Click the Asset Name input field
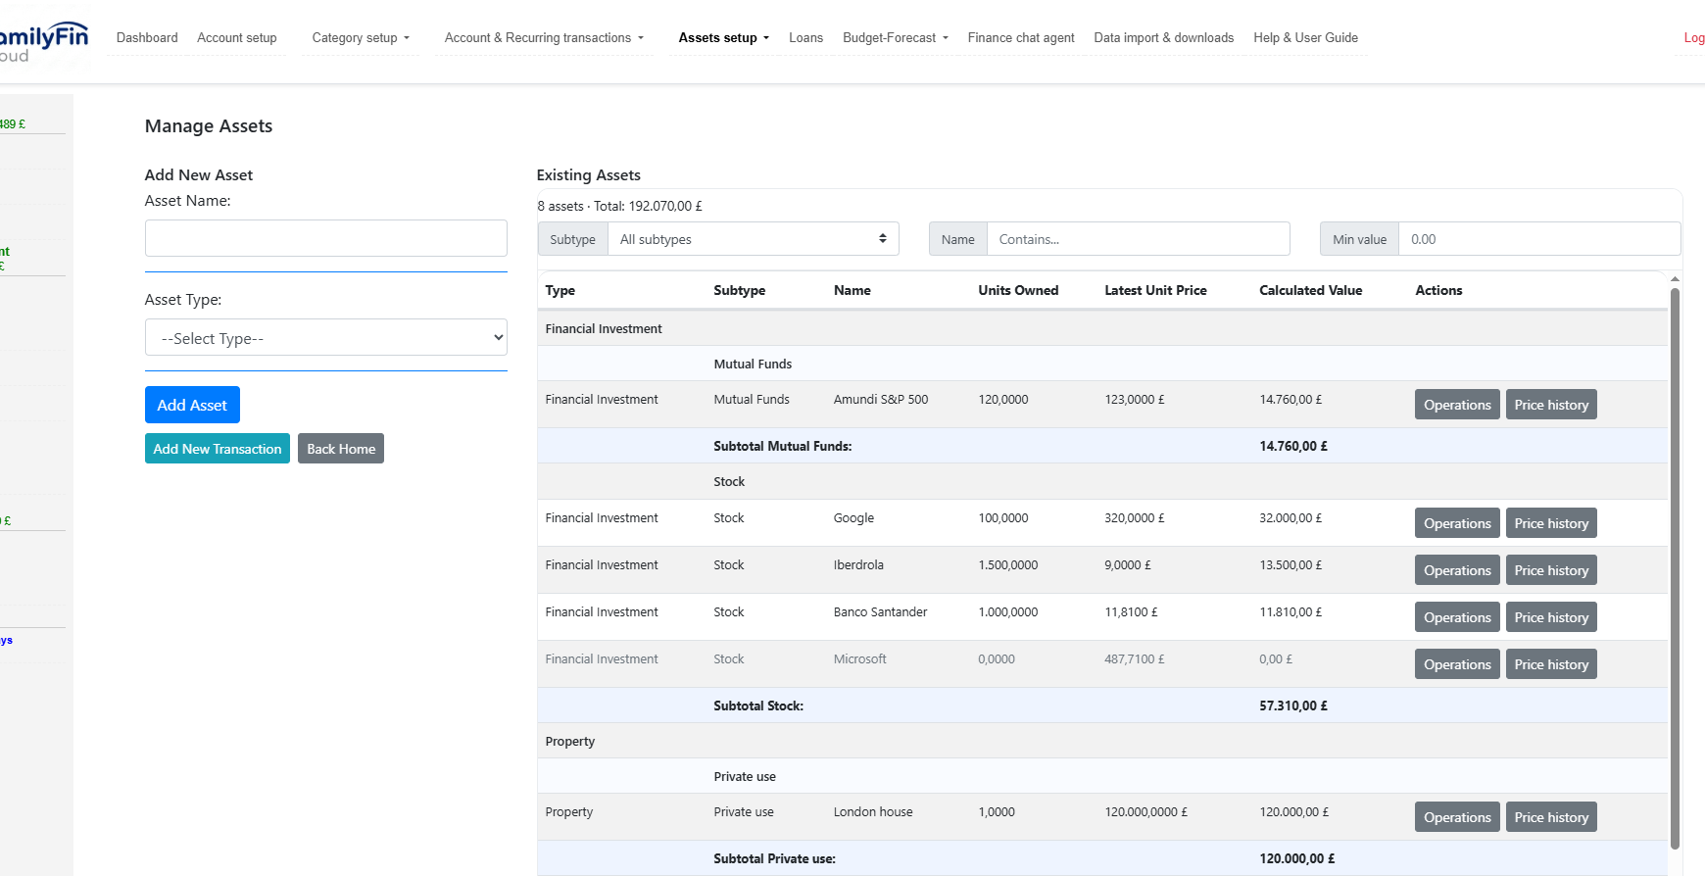 coord(326,238)
